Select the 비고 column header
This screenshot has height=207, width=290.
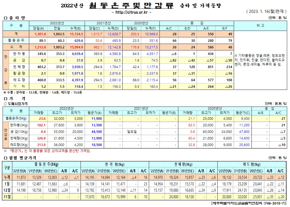click(x=260, y=25)
